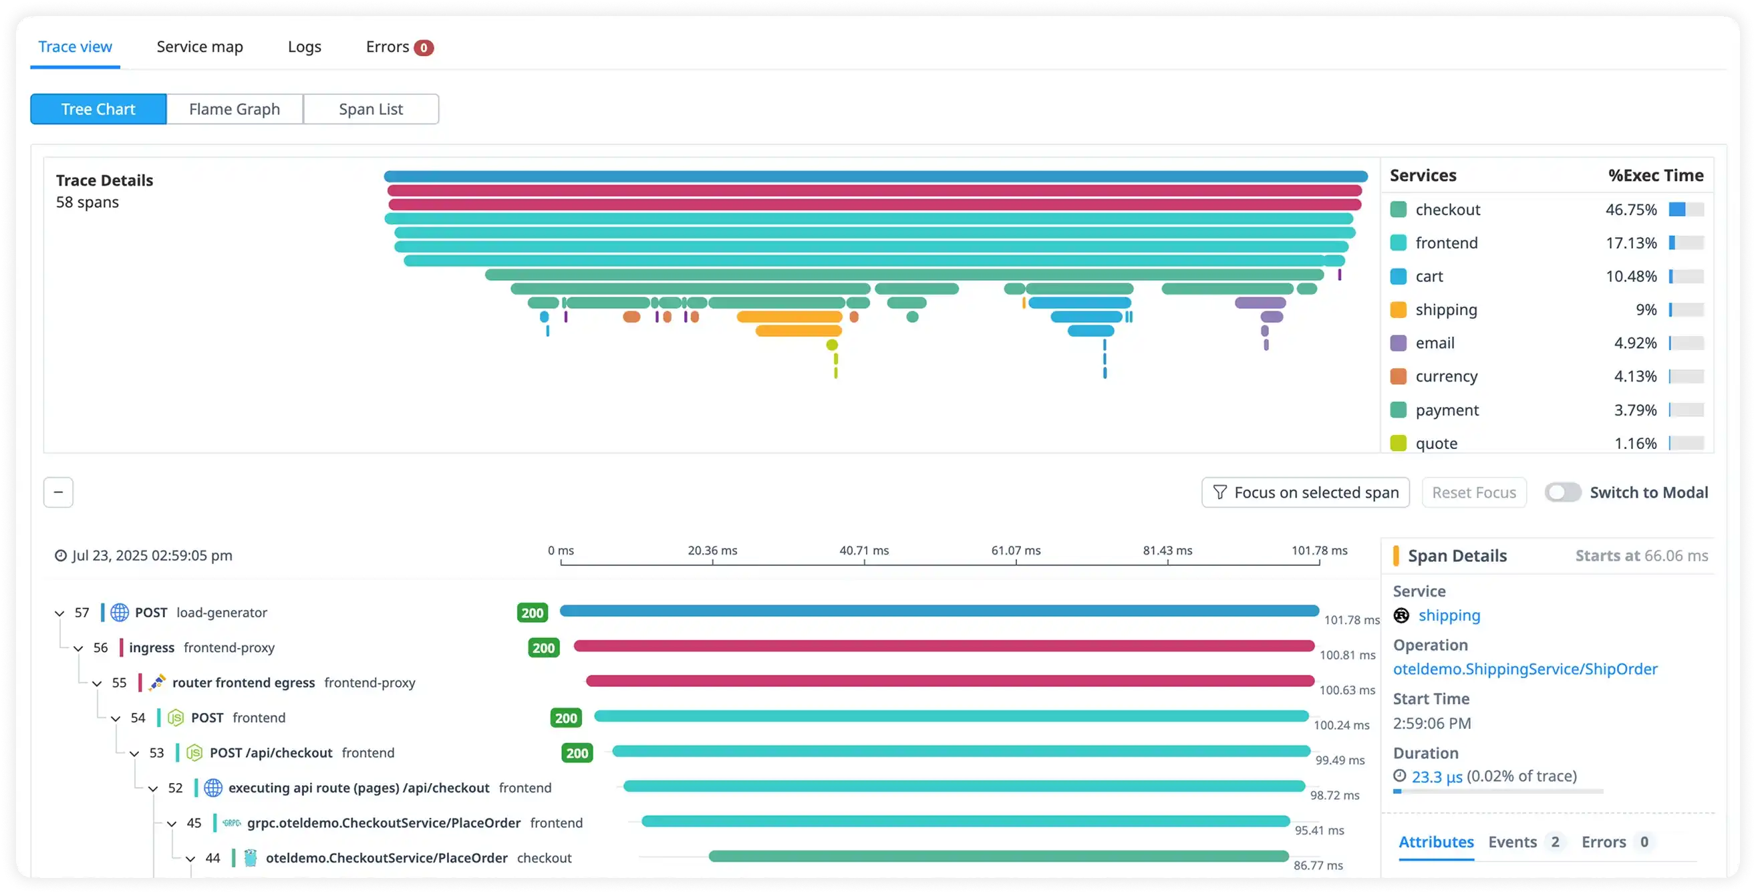Click the globe icon on POST load-generator span
Image resolution: width=1756 pixels, height=894 pixels.
click(120, 612)
